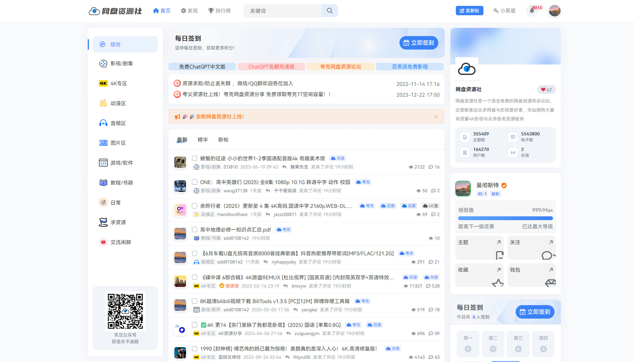This screenshot has width=634, height=362.
Task: Tick the checkbox for 碟中谍 6部合辑 post
Action: click(194, 277)
